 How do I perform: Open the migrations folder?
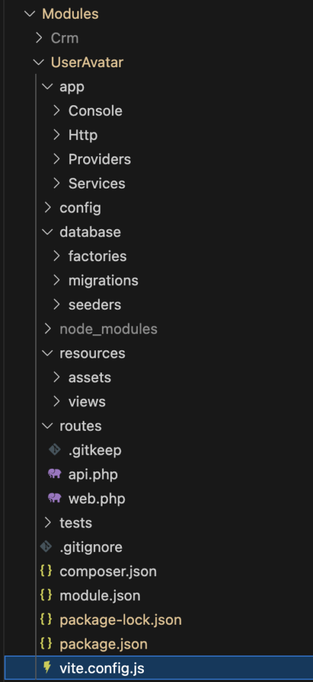(103, 280)
